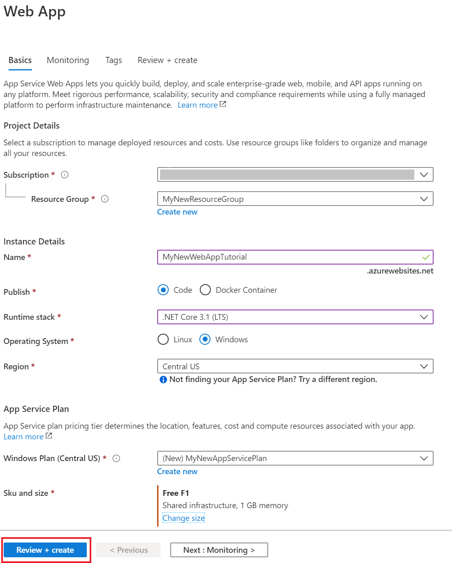Click Learn more under App Service Plan

point(23,436)
